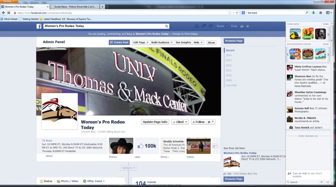
Task: Open the Liked dropdown button
Action: [x=180, y=122]
